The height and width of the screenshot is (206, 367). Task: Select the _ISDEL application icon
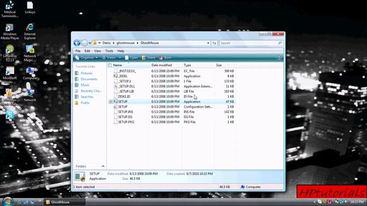[116, 76]
